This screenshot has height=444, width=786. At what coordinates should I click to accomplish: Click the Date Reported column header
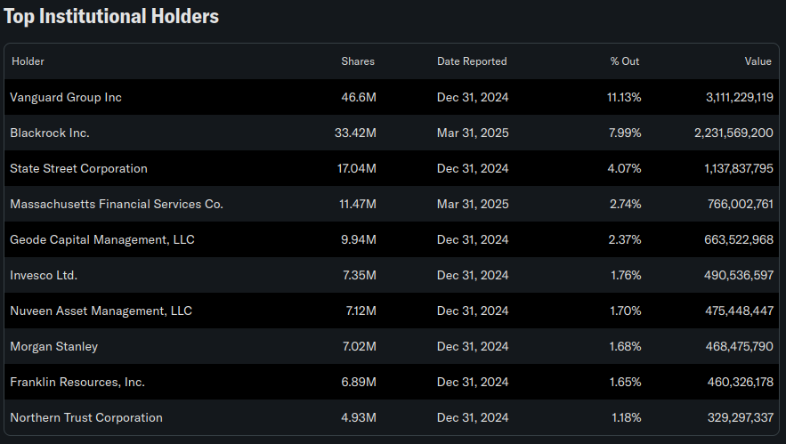[x=472, y=61]
